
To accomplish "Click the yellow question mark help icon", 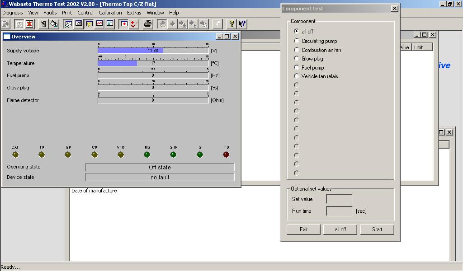I will (231, 24).
